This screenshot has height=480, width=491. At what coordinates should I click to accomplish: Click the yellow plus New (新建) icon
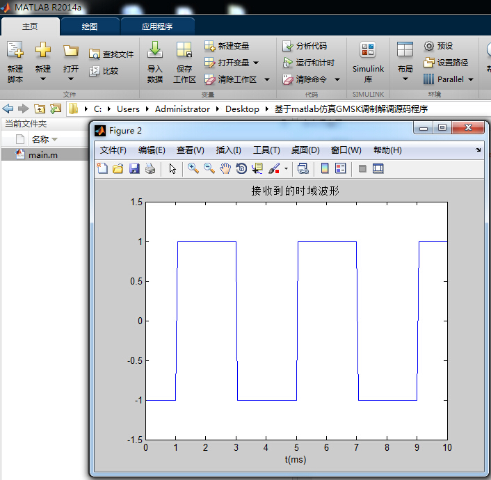43,50
